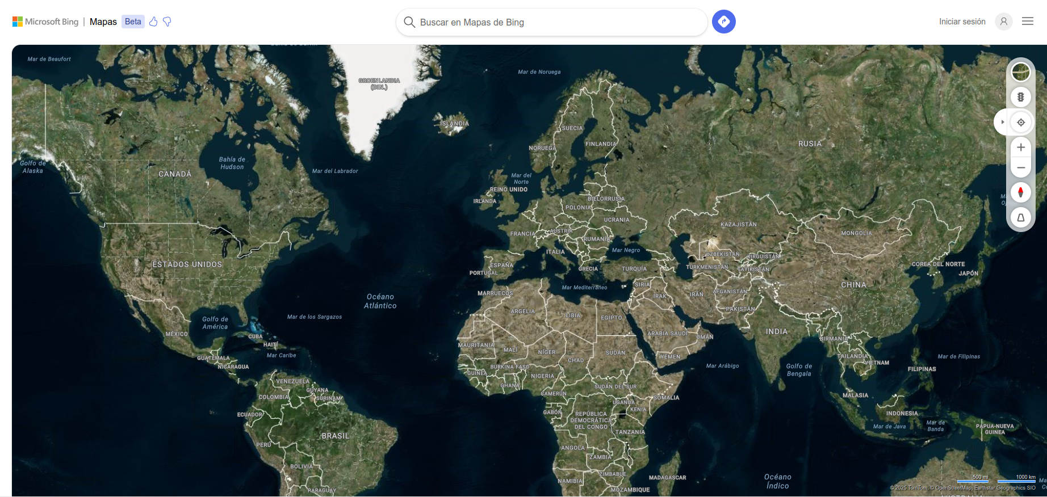Click the Mar Arábigo label
This screenshot has height=497, width=1047.
click(722, 366)
